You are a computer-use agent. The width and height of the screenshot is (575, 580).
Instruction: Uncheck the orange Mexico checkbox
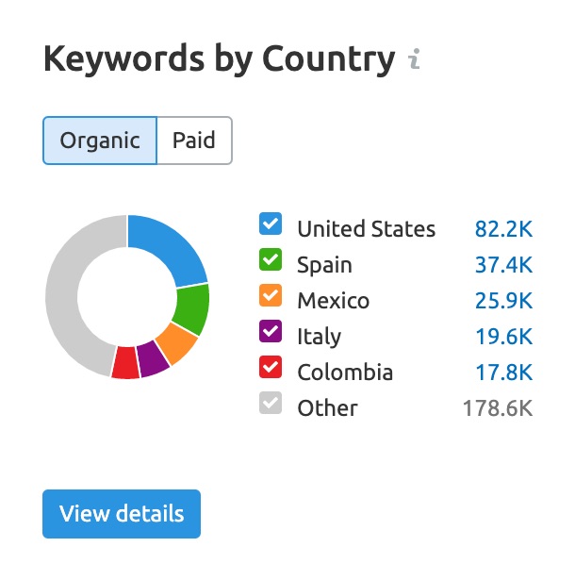point(270,296)
